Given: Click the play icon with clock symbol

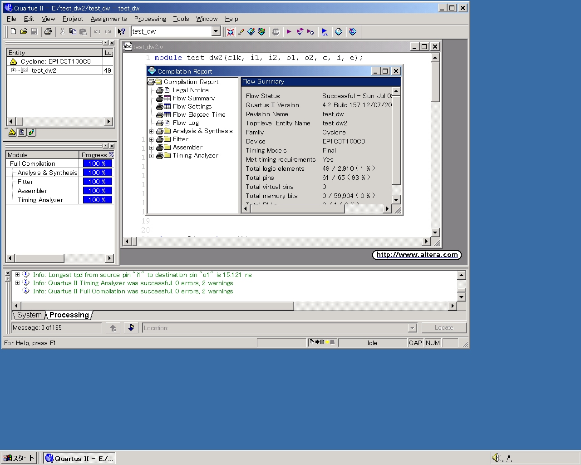Looking at the screenshot, I should pos(310,31).
